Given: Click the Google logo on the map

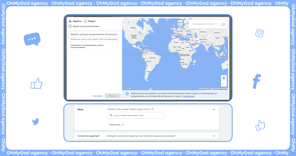Looking at the screenshot, I should [x=128, y=88].
